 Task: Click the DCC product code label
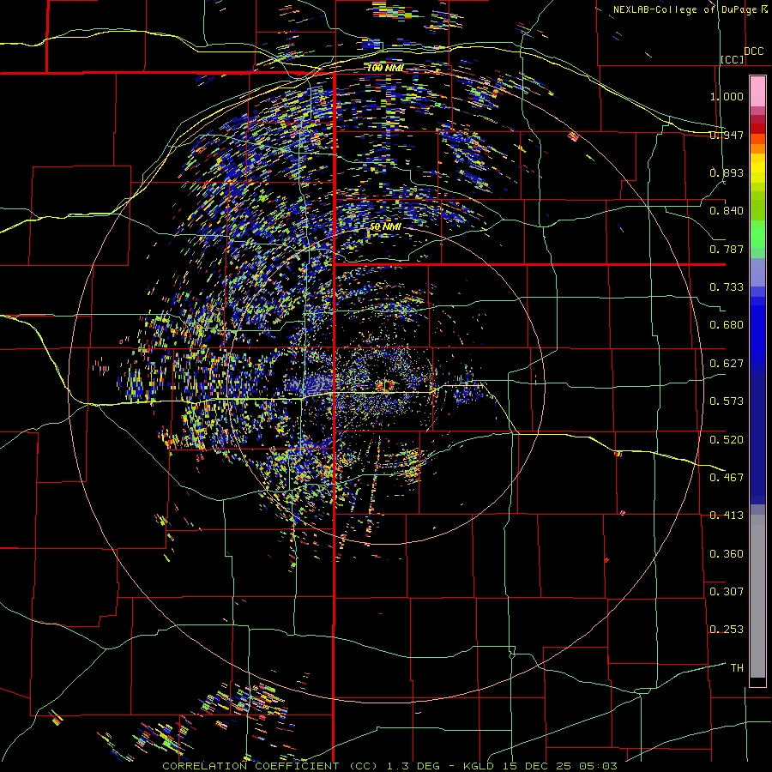[754, 51]
